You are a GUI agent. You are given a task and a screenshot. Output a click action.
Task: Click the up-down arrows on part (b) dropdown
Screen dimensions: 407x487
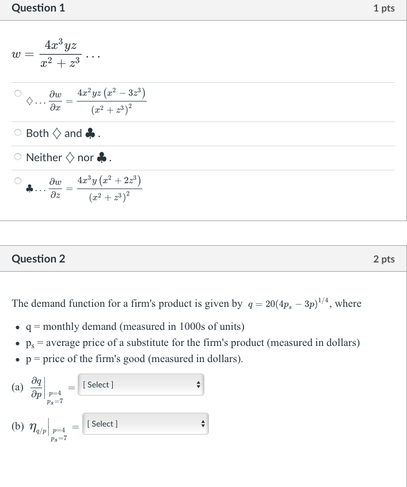(203, 424)
